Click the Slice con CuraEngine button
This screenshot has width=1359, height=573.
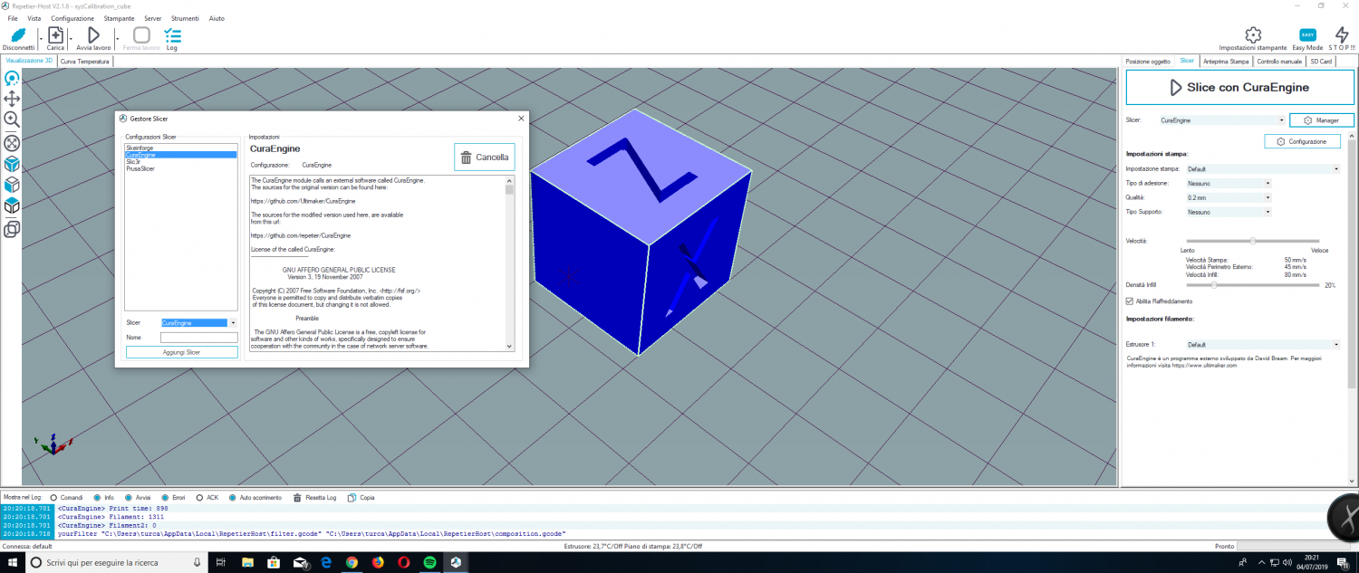1239,88
